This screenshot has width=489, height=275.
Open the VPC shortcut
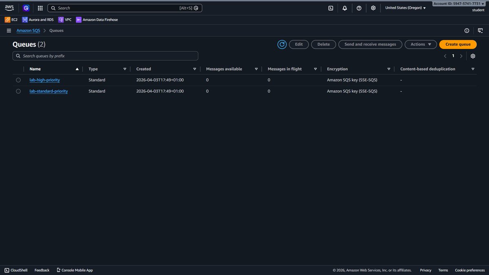(x=65, y=20)
